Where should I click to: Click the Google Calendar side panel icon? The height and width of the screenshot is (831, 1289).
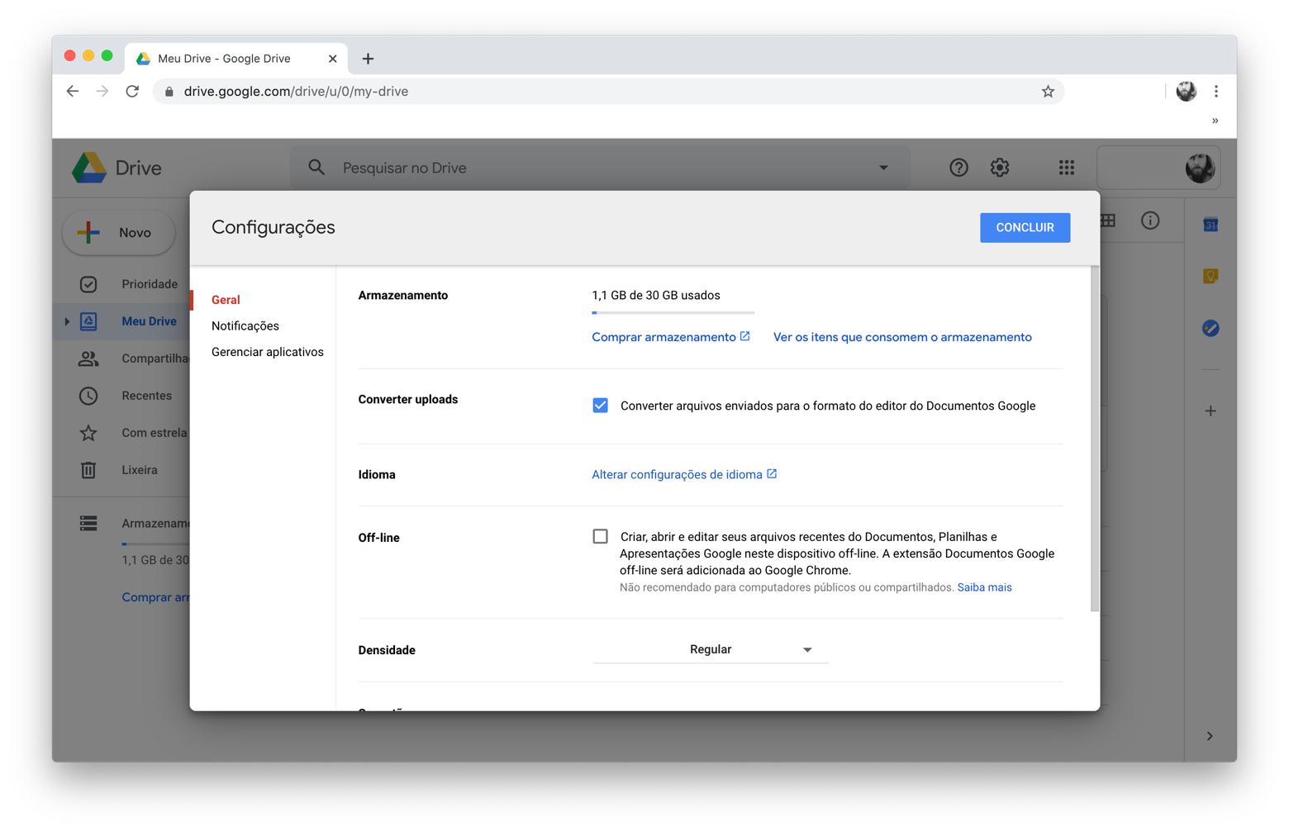click(x=1211, y=225)
